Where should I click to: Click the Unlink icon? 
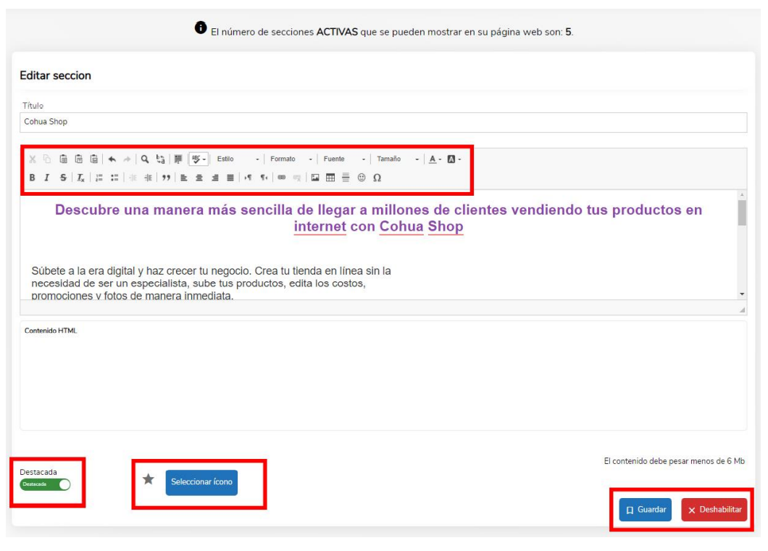coord(297,178)
